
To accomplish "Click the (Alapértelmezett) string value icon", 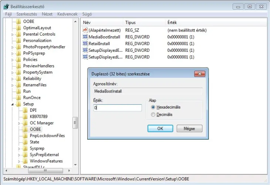I will 85,30.
